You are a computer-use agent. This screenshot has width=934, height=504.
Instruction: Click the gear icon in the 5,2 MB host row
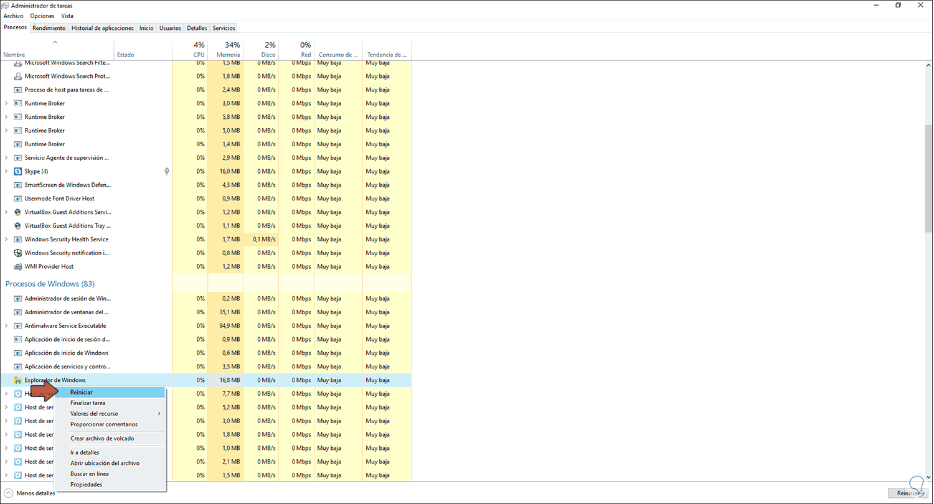click(17, 408)
